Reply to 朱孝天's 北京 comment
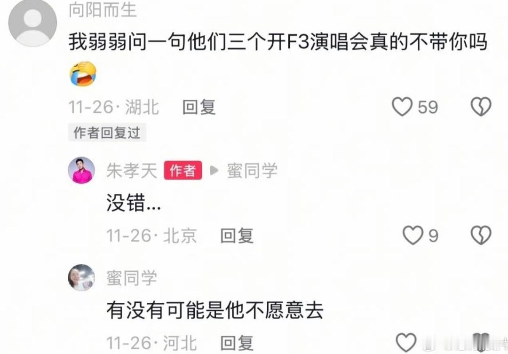This screenshot has width=508, height=354. [x=237, y=236]
